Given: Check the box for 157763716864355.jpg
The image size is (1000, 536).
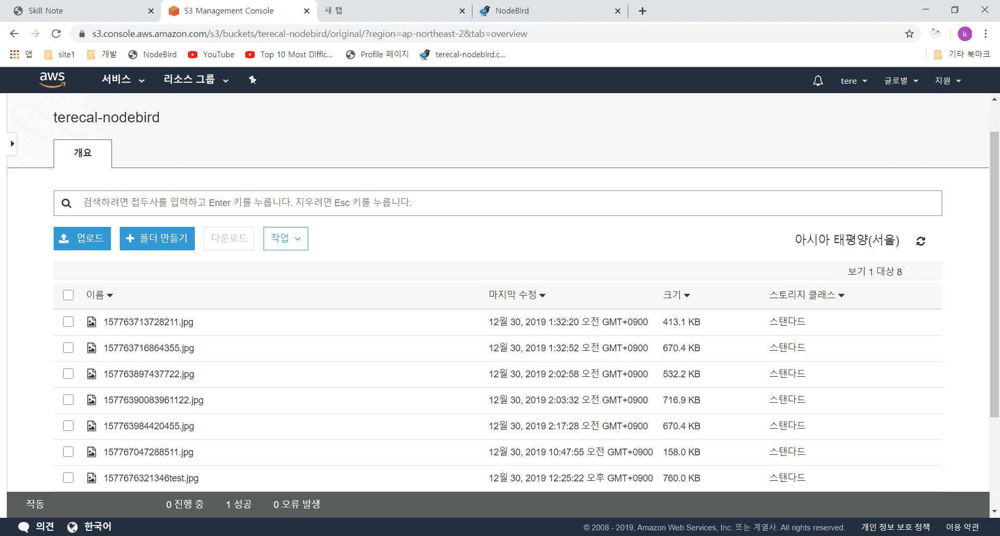Looking at the screenshot, I should coord(68,348).
